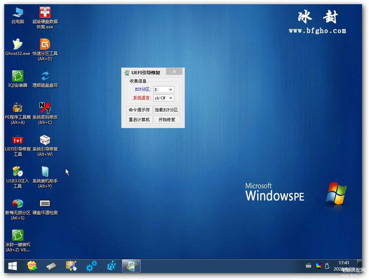Open 系统引导修复 (Alt+W) icon
369x280 pixels.
click(x=45, y=145)
